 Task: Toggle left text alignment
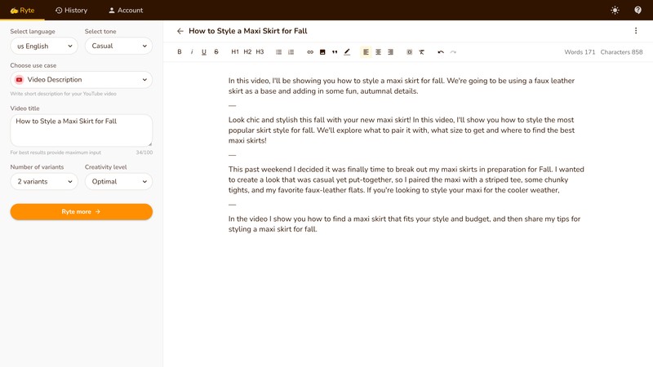point(366,52)
